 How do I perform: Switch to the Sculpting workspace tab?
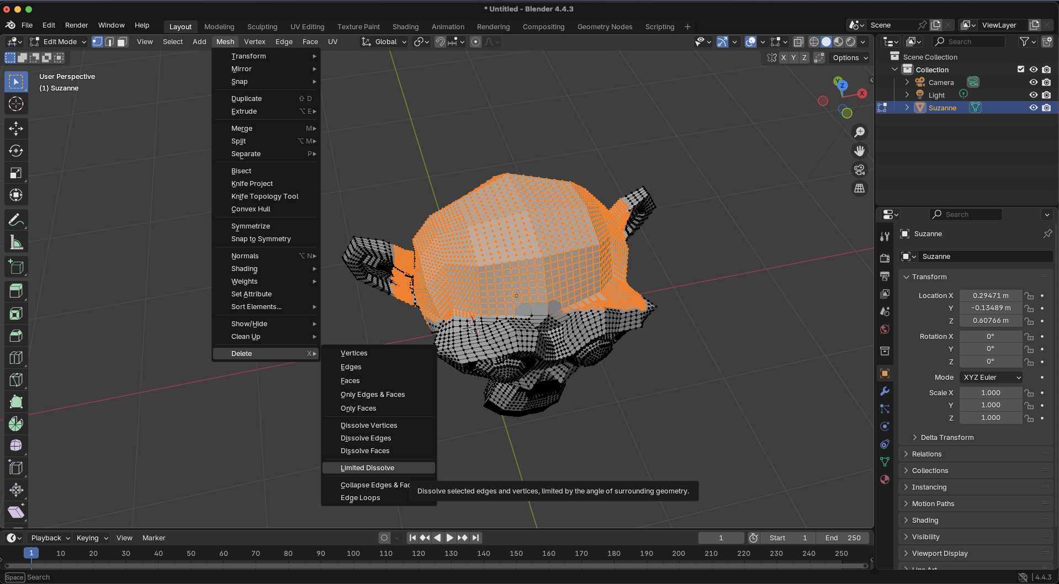click(262, 26)
